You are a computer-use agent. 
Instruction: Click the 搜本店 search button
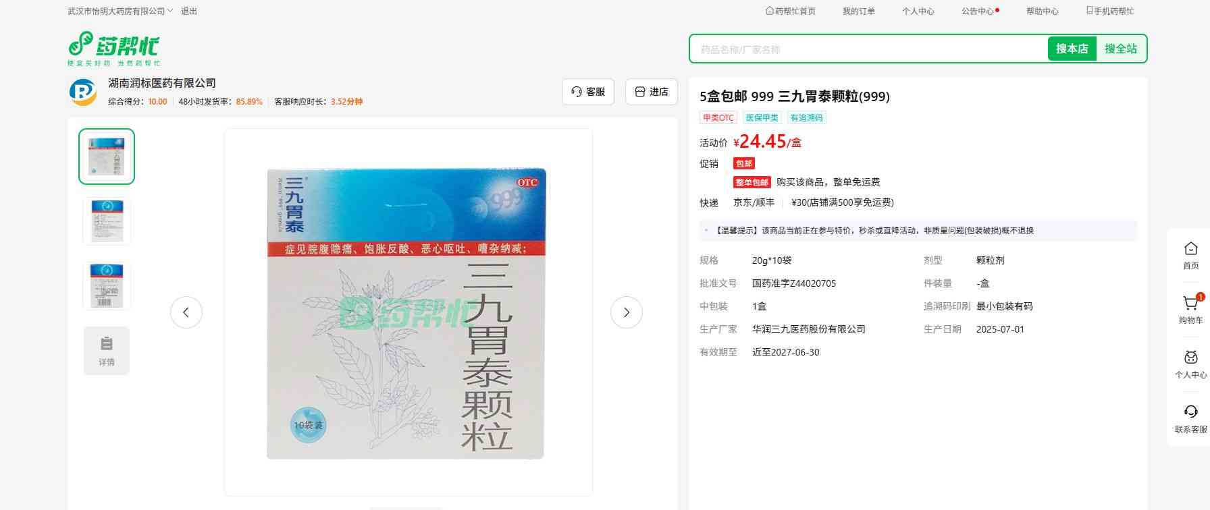tap(1072, 49)
